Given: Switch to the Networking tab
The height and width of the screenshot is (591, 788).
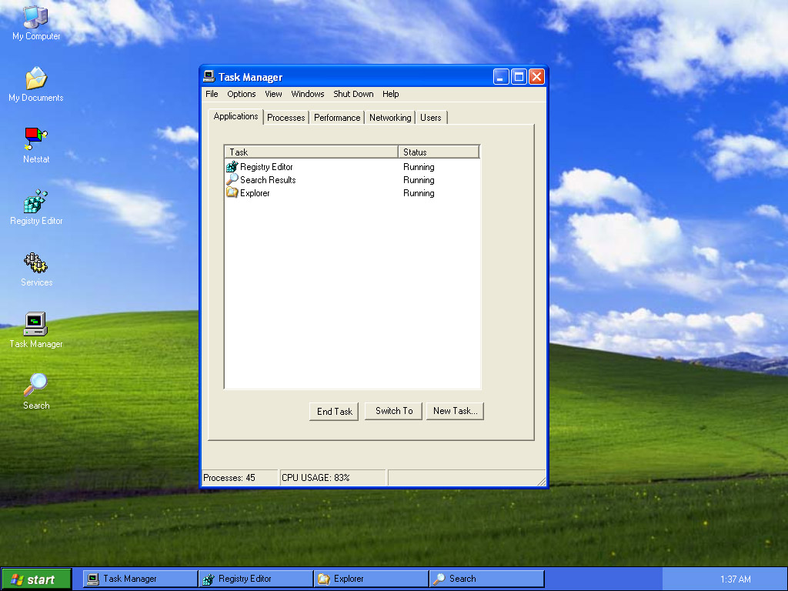Looking at the screenshot, I should click(390, 118).
